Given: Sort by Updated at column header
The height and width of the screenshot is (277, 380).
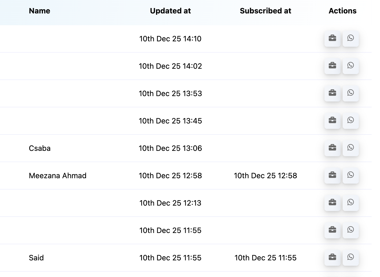Looking at the screenshot, I should (170, 11).
